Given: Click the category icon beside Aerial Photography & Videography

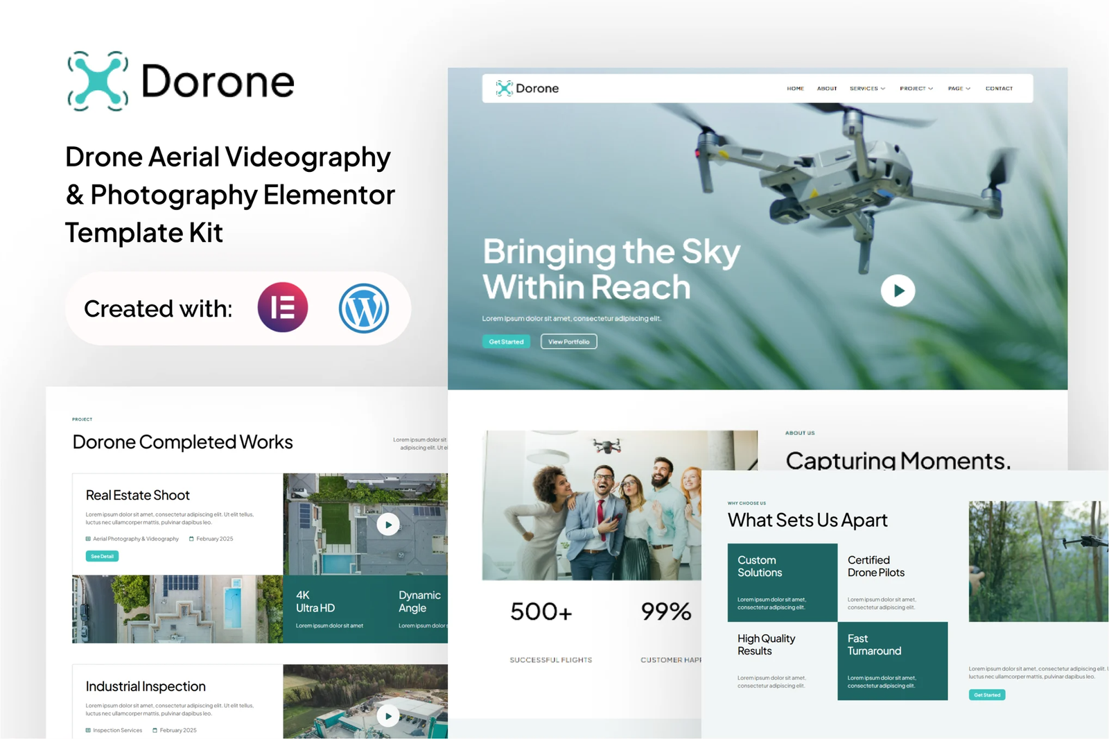Looking at the screenshot, I should [89, 539].
